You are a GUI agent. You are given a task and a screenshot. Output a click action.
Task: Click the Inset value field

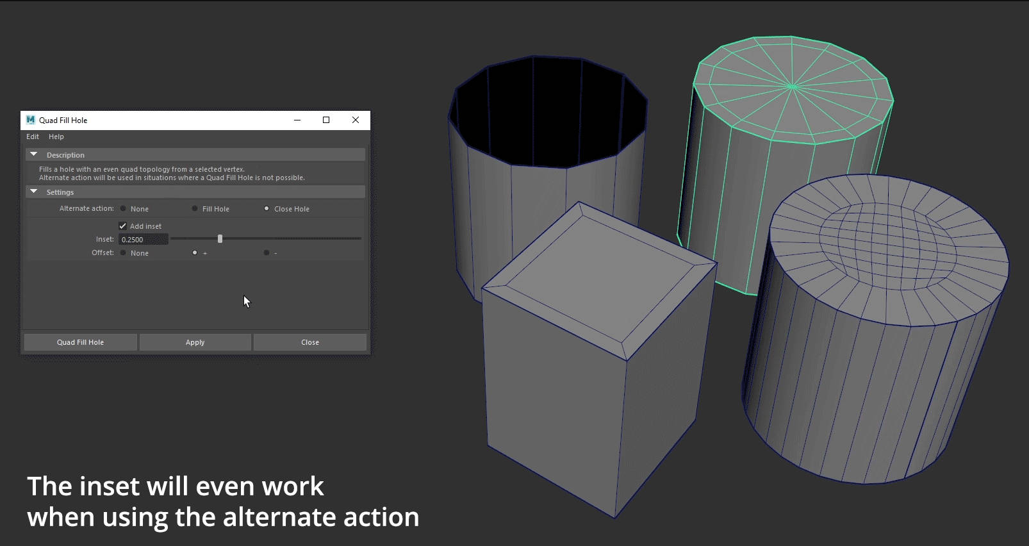click(x=144, y=239)
